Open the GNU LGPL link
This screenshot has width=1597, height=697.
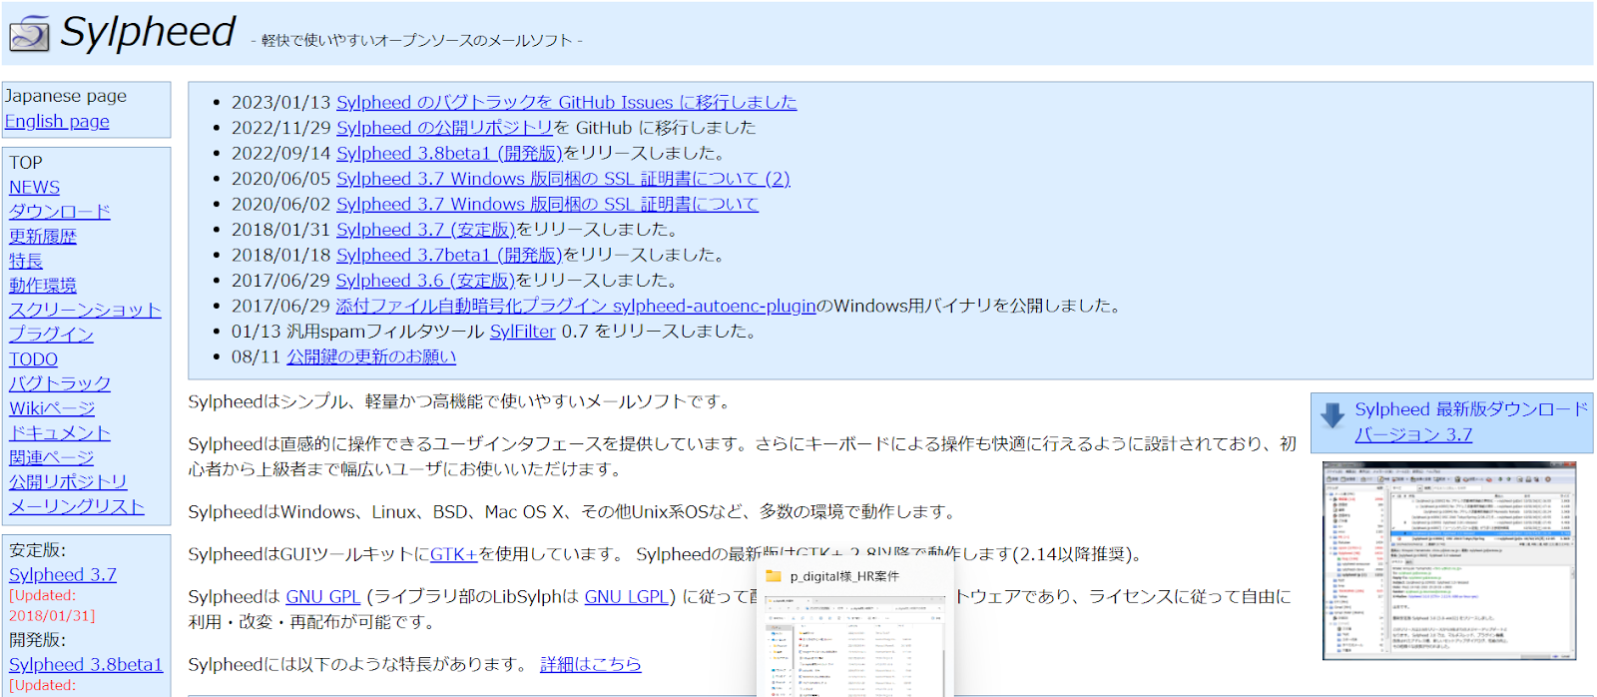point(626,596)
